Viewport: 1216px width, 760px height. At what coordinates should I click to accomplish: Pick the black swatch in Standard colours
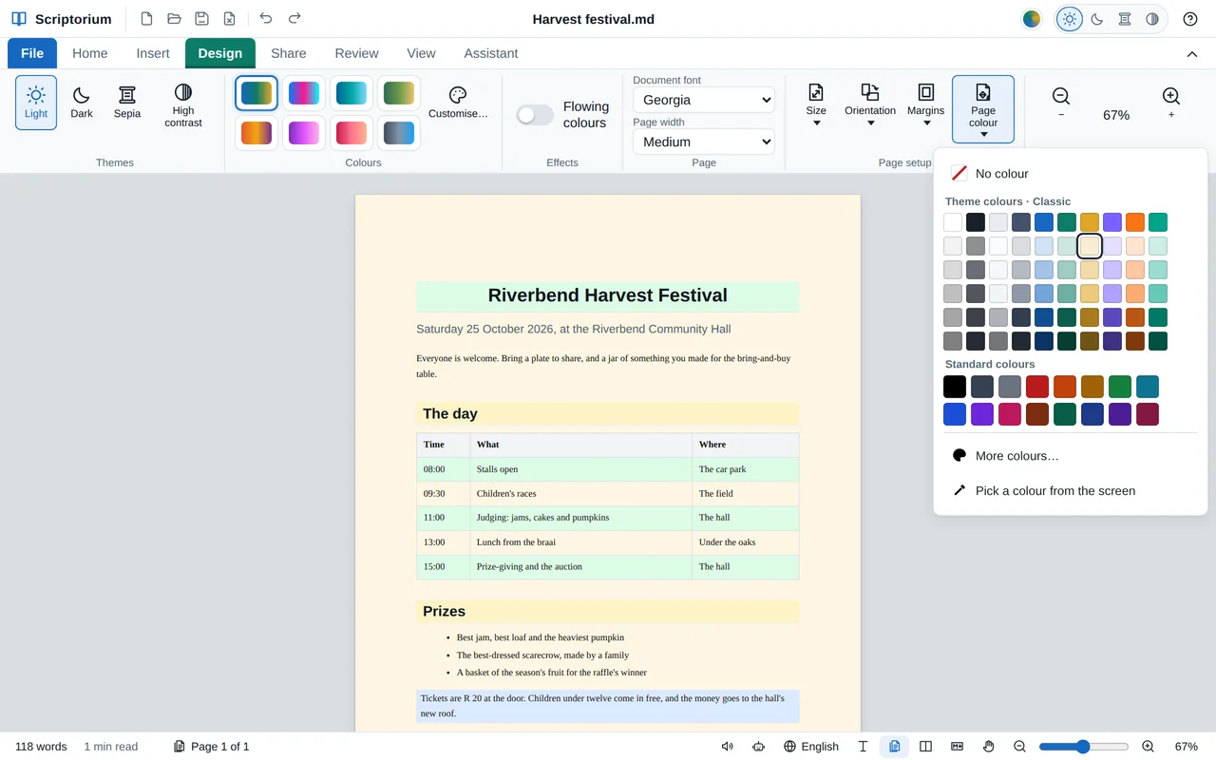coord(955,387)
